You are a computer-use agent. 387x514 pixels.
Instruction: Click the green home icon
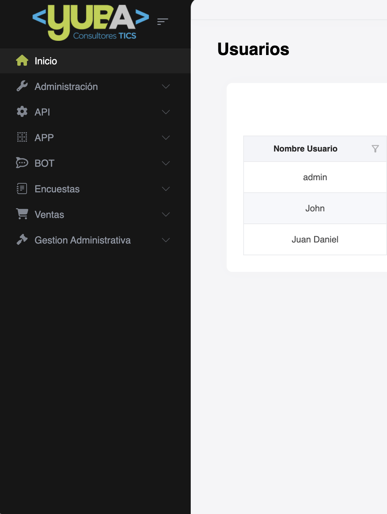[22, 61]
